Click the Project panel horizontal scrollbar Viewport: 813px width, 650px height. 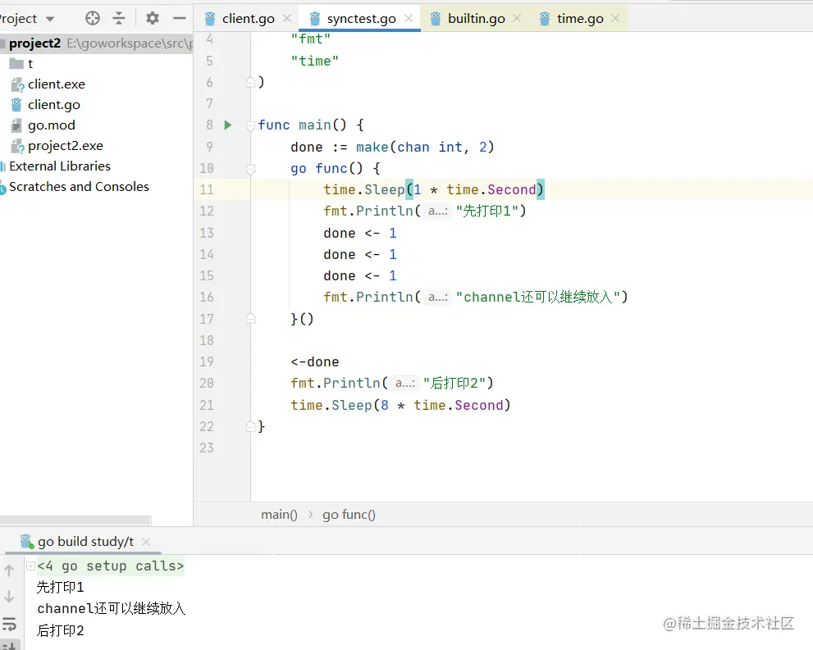coord(75,520)
